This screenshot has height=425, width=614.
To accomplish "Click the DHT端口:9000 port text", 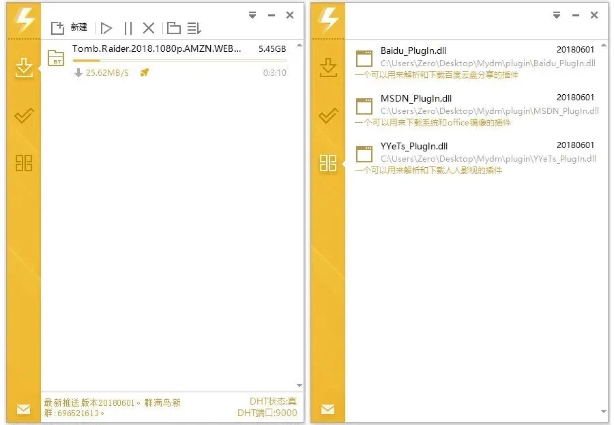I will (x=267, y=413).
